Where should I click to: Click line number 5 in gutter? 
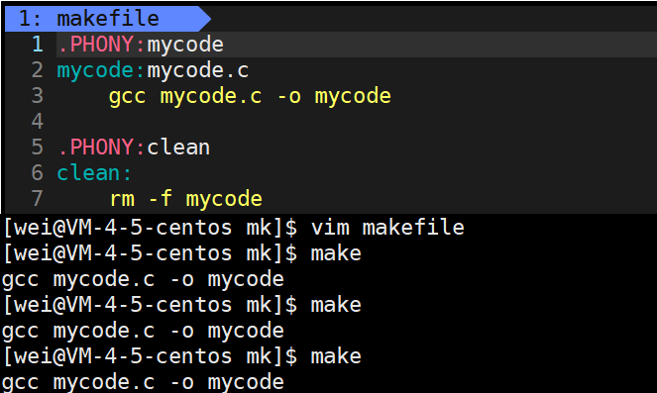pyautogui.click(x=38, y=147)
